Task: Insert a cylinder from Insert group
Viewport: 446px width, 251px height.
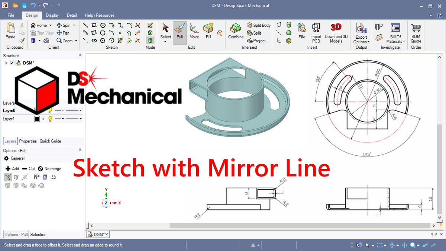Action: click(288, 25)
